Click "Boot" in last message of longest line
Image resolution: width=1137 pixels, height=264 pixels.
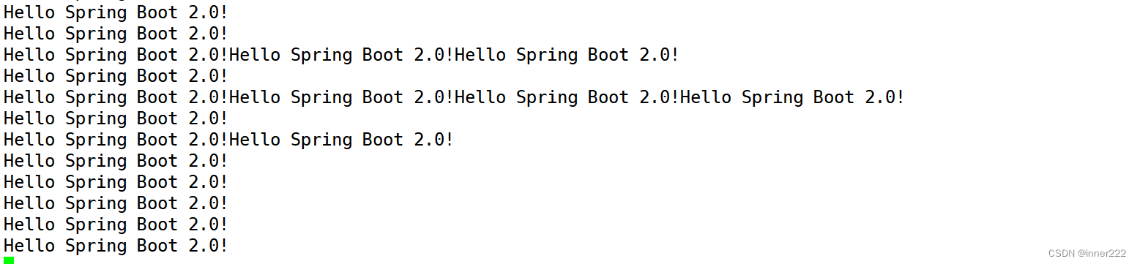(833, 97)
